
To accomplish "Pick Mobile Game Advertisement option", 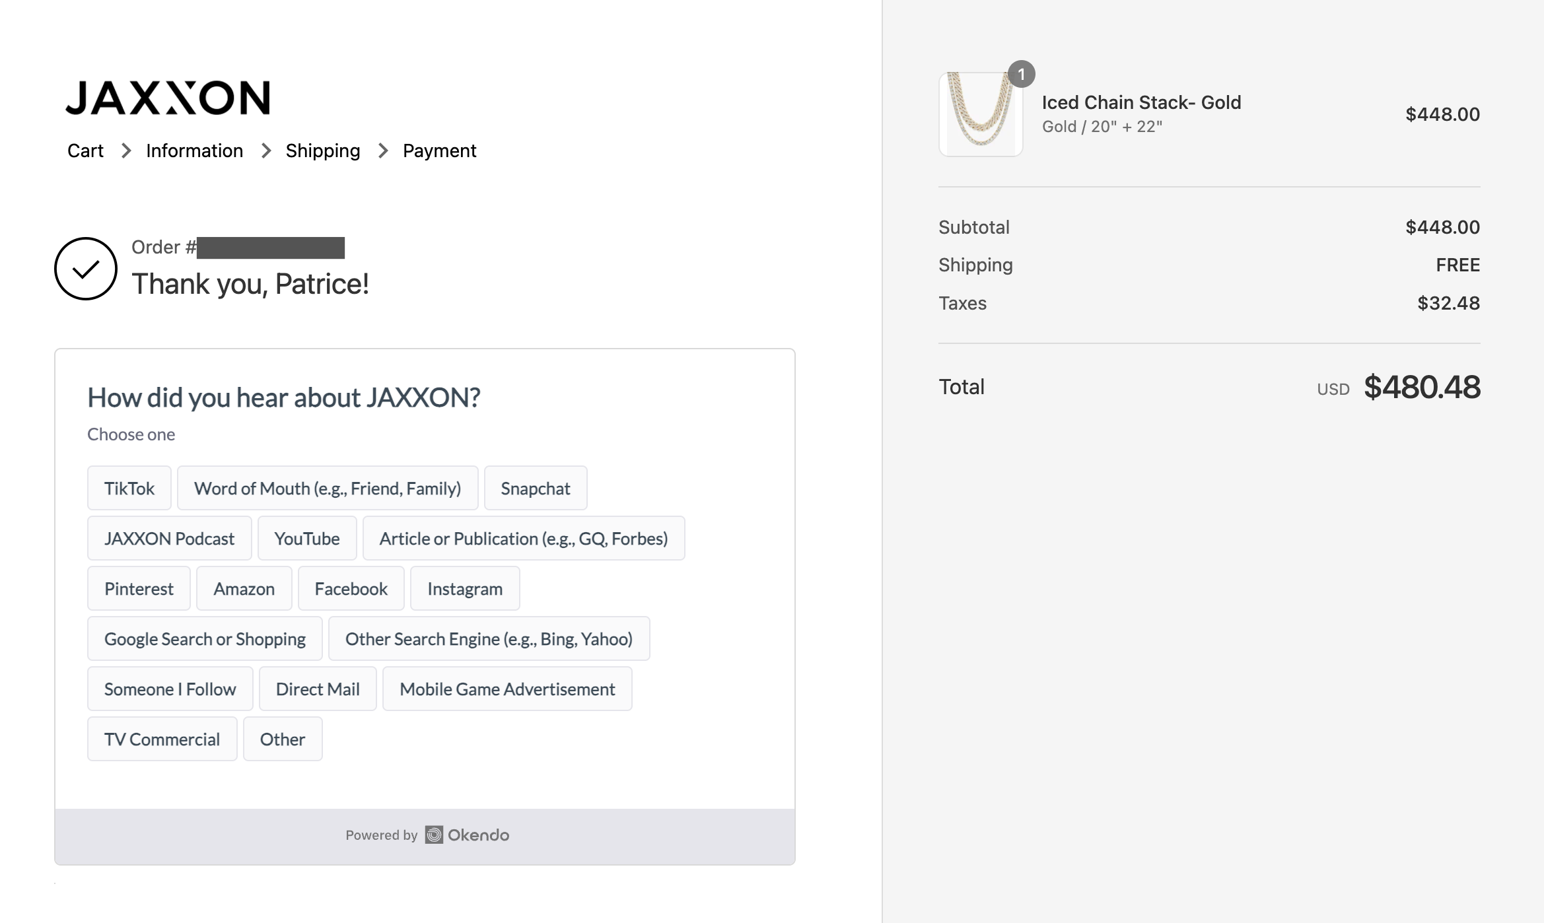I will click(x=507, y=689).
